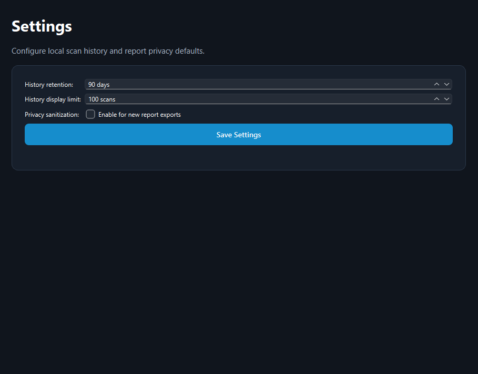Enable privacy sanitization checkbox

tap(90, 114)
